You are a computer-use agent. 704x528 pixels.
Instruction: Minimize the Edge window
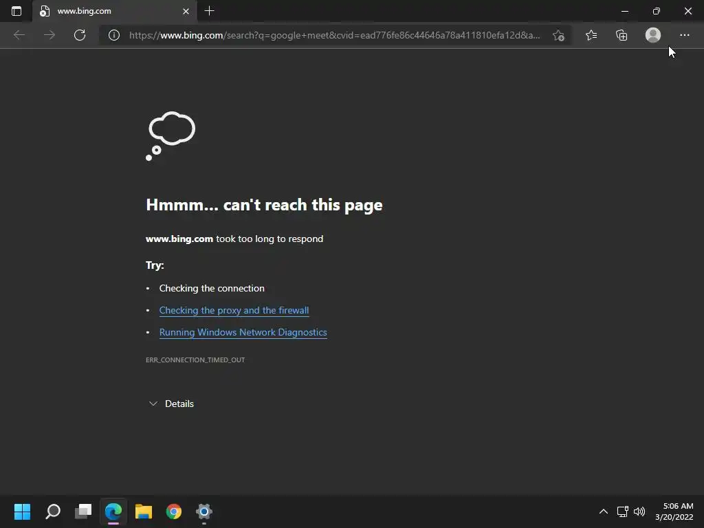click(624, 11)
